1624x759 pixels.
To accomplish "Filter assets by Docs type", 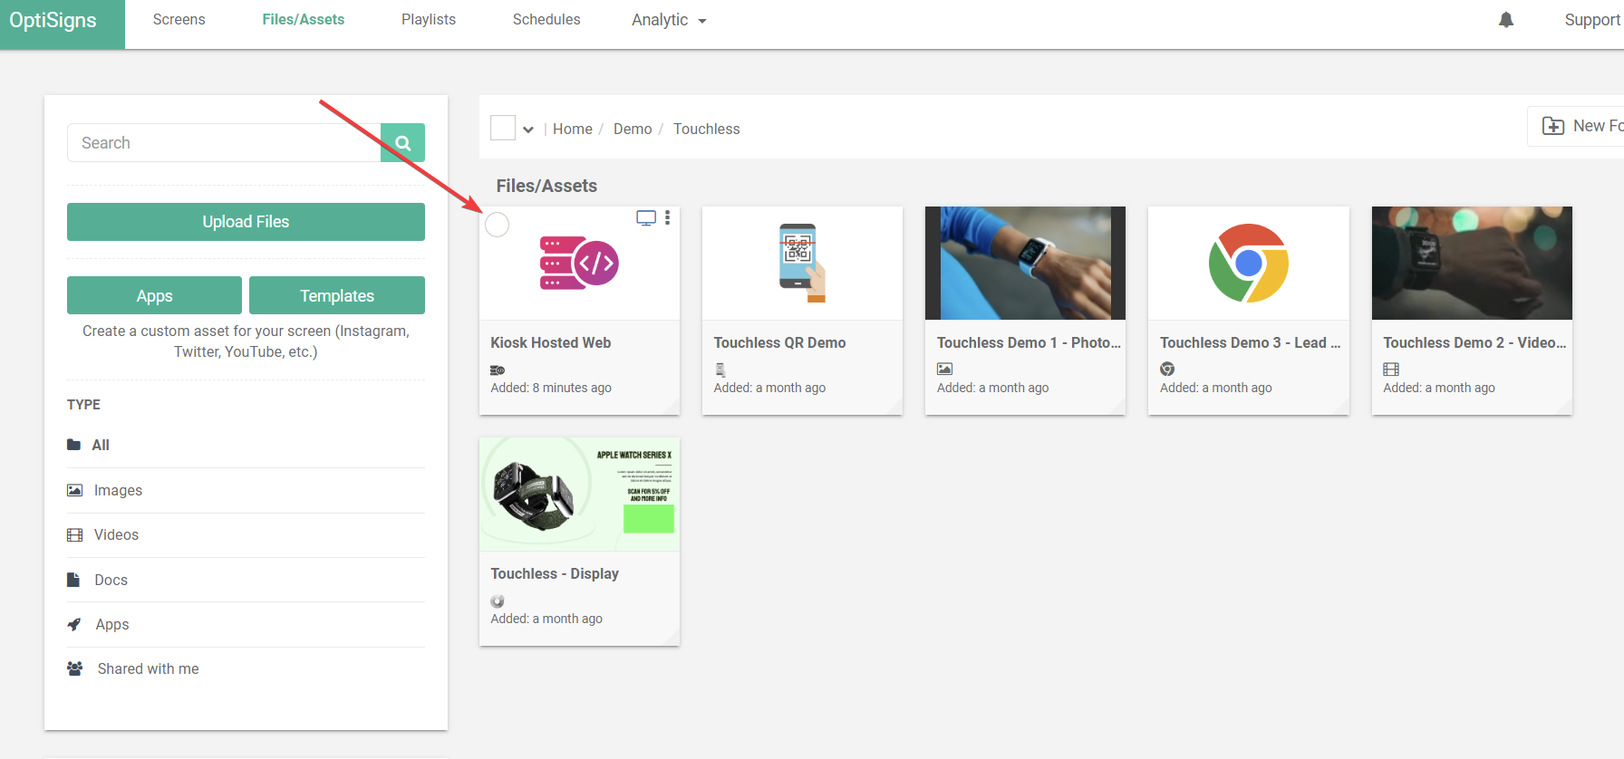I will coord(111,580).
